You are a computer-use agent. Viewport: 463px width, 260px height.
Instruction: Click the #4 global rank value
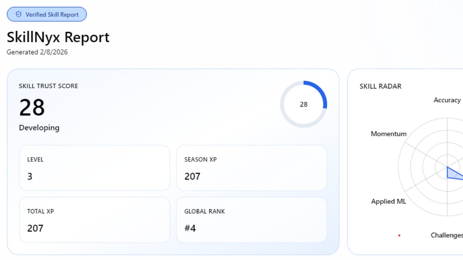(x=190, y=228)
